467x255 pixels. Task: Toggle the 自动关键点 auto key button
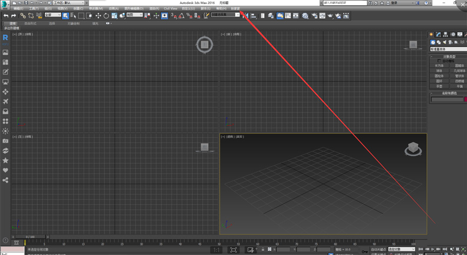pos(377,250)
